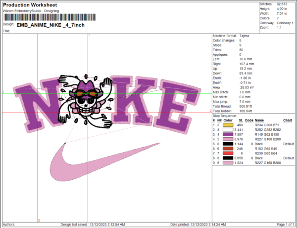Pick the purple swatch R149 G62 B150
The width and height of the screenshot is (297, 228).
[228, 135]
